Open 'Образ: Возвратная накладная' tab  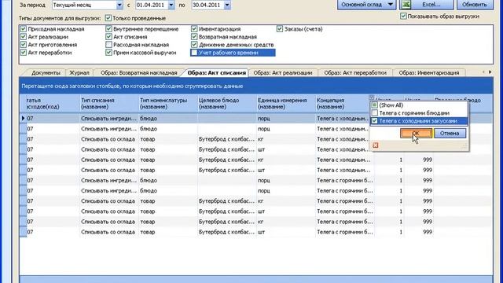tap(138, 73)
